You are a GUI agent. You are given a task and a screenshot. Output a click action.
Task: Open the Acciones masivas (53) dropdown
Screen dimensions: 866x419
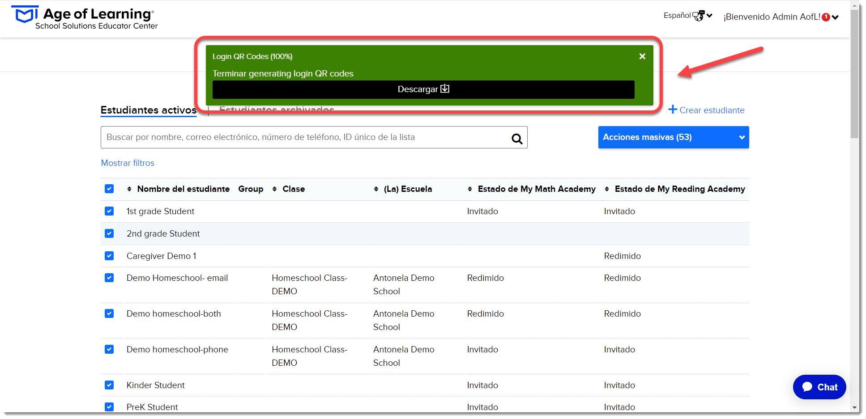coord(674,137)
